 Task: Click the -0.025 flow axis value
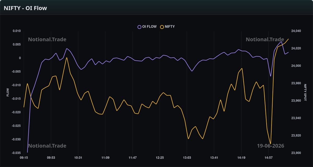pyautogui.click(x=16, y=126)
